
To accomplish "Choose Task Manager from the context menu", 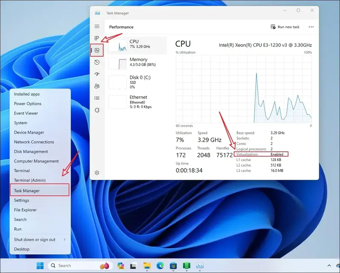I will tap(27, 191).
